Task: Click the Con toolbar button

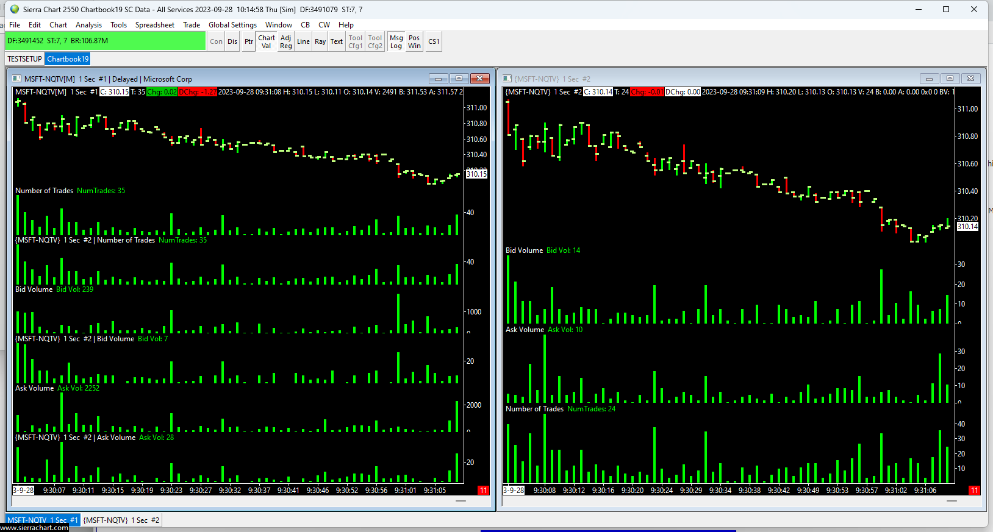Action: tap(217, 41)
